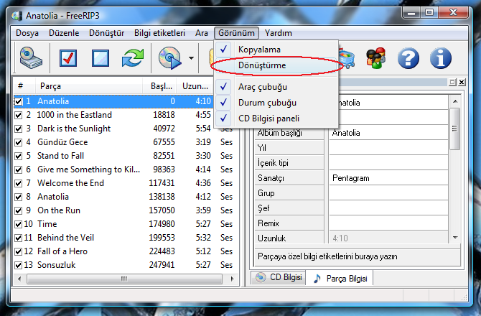Uncheck track 9 On the Run checkbox

click(19, 210)
